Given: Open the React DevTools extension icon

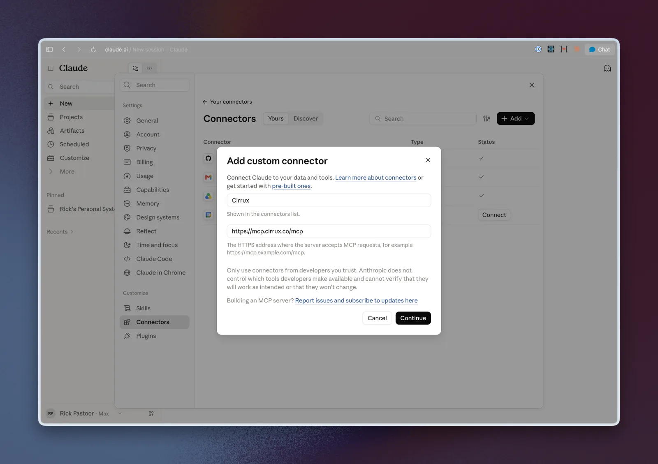Looking at the screenshot, I should coord(551,49).
